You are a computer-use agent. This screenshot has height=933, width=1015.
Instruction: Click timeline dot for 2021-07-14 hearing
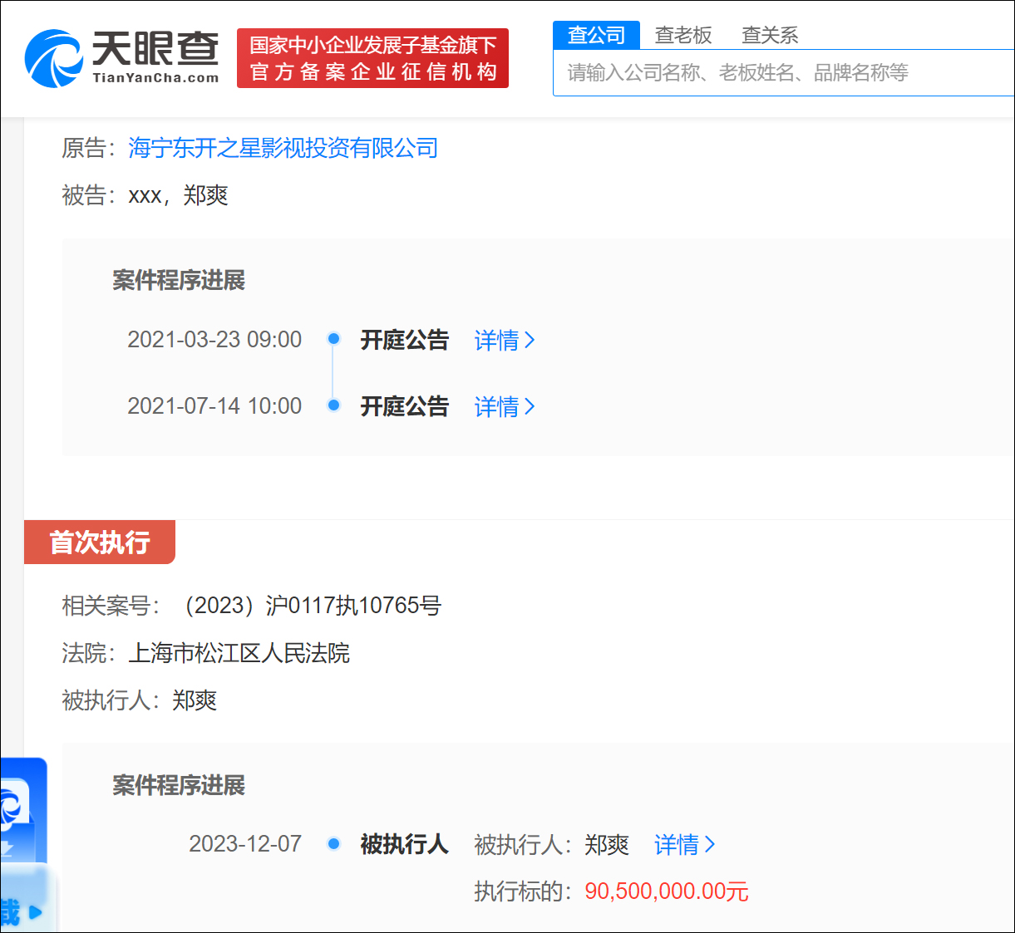[333, 405]
